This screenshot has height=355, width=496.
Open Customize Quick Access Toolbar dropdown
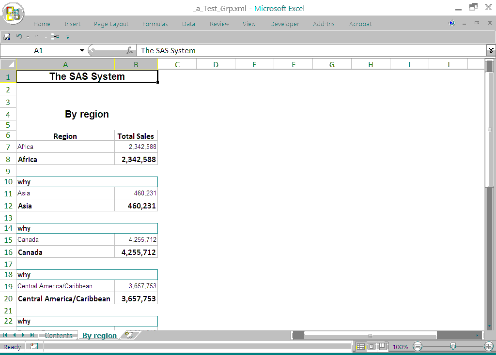68,37
